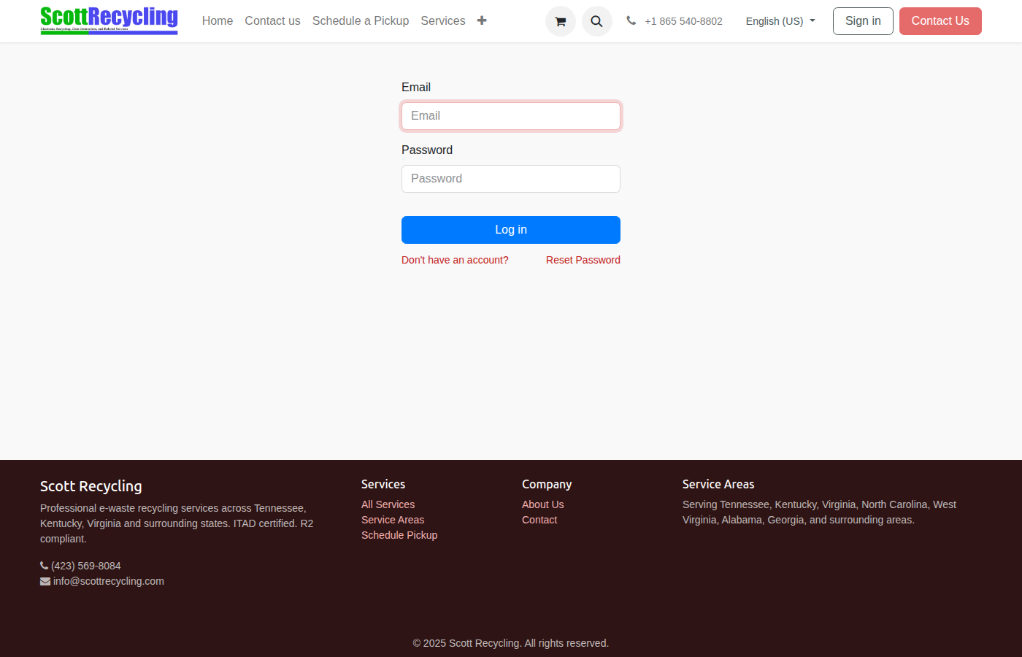Click Don't have an account link
Viewport: 1022px width, 657px height.
tap(455, 260)
